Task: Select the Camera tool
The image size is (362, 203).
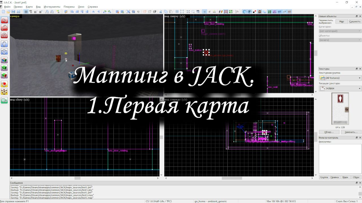Action: click(4, 35)
